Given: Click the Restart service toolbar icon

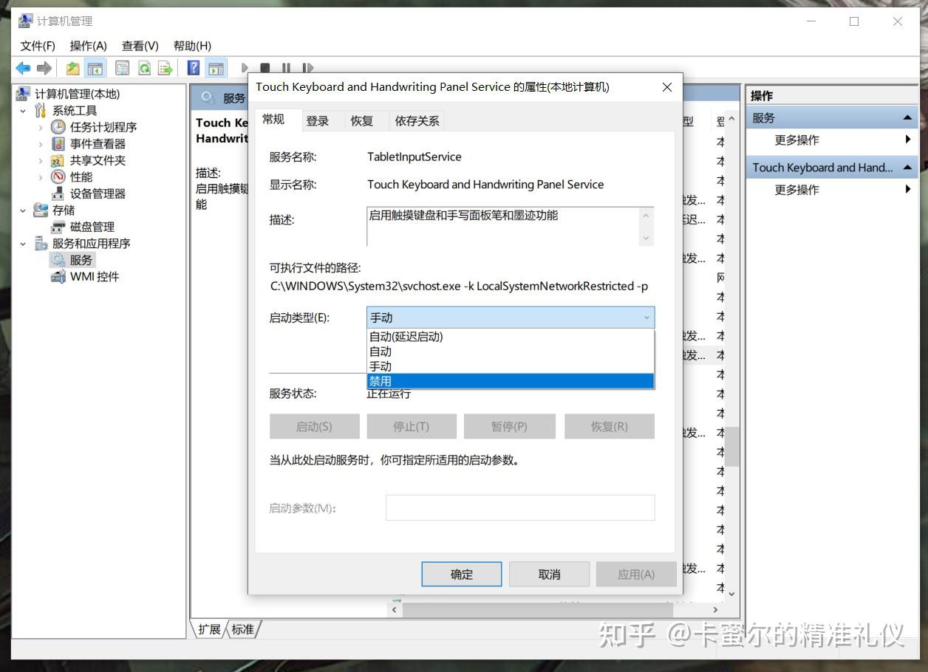Looking at the screenshot, I should pyautogui.click(x=307, y=68).
